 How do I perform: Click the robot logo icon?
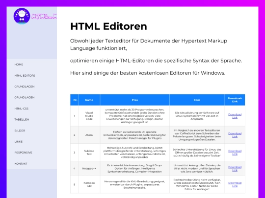click(x=22, y=16)
